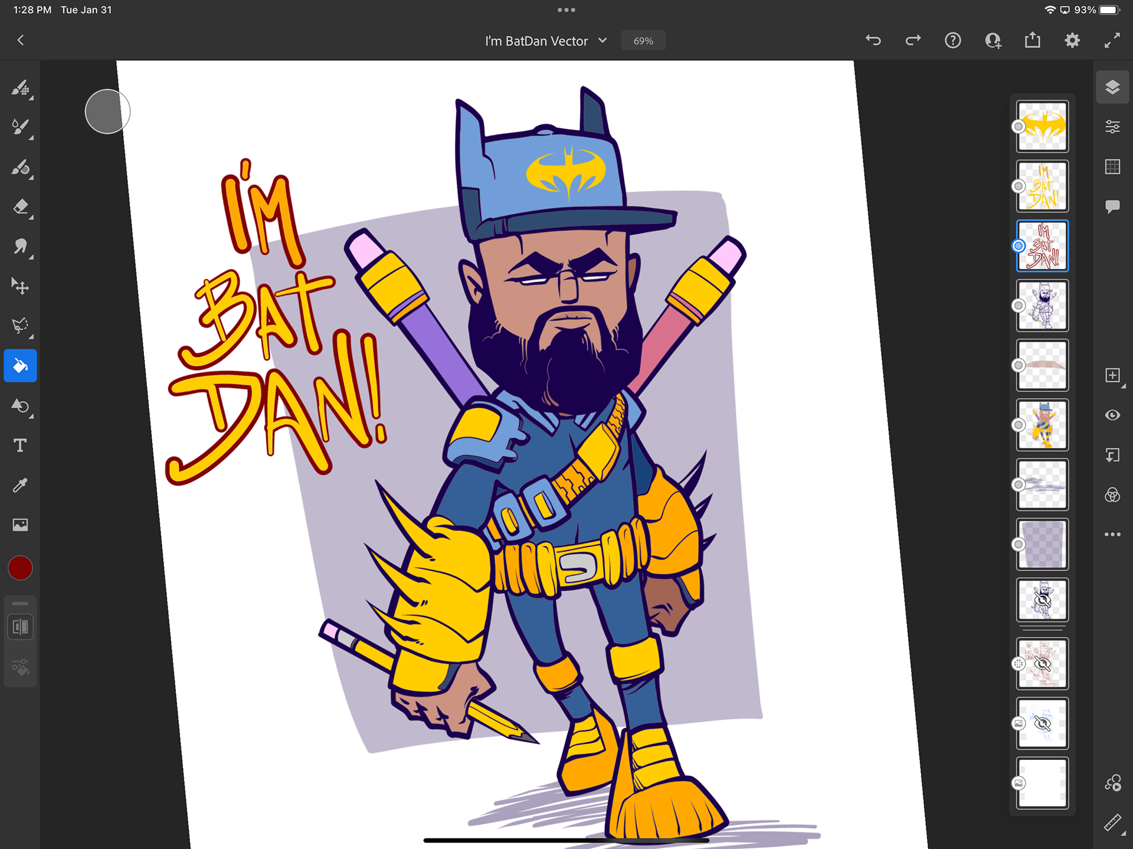The height and width of the screenshot is (849, 1133).
Task: Tap the bat logo layer's type indicator circle
Action: (x=1019, y=126)
